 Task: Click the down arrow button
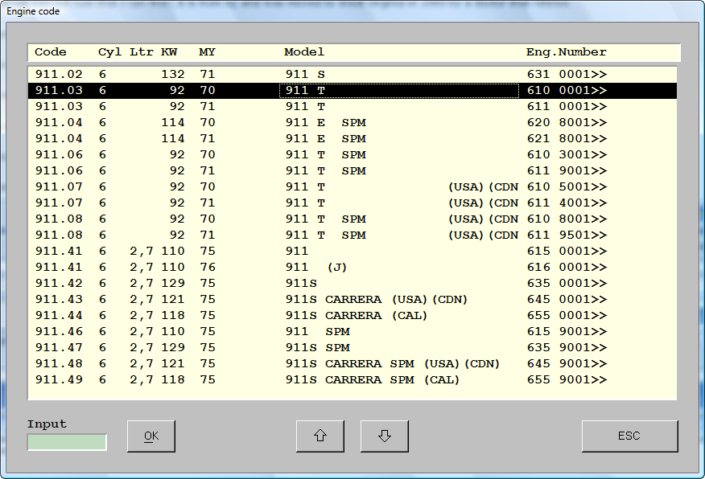tap(385, 436)
